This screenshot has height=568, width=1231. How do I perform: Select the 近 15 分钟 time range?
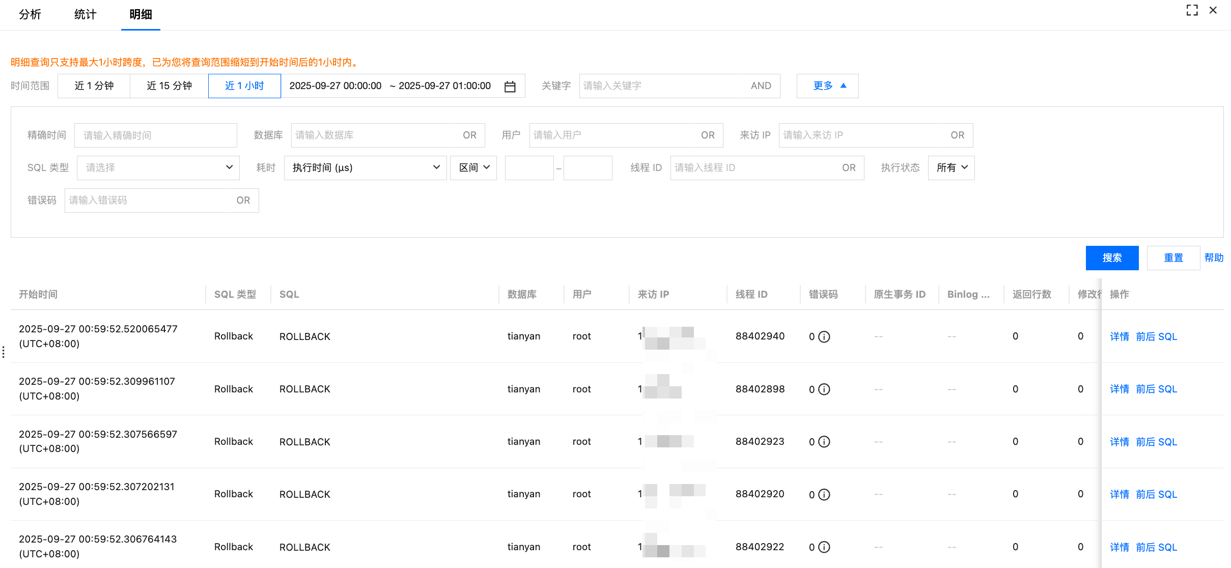(x=169, y=86)
